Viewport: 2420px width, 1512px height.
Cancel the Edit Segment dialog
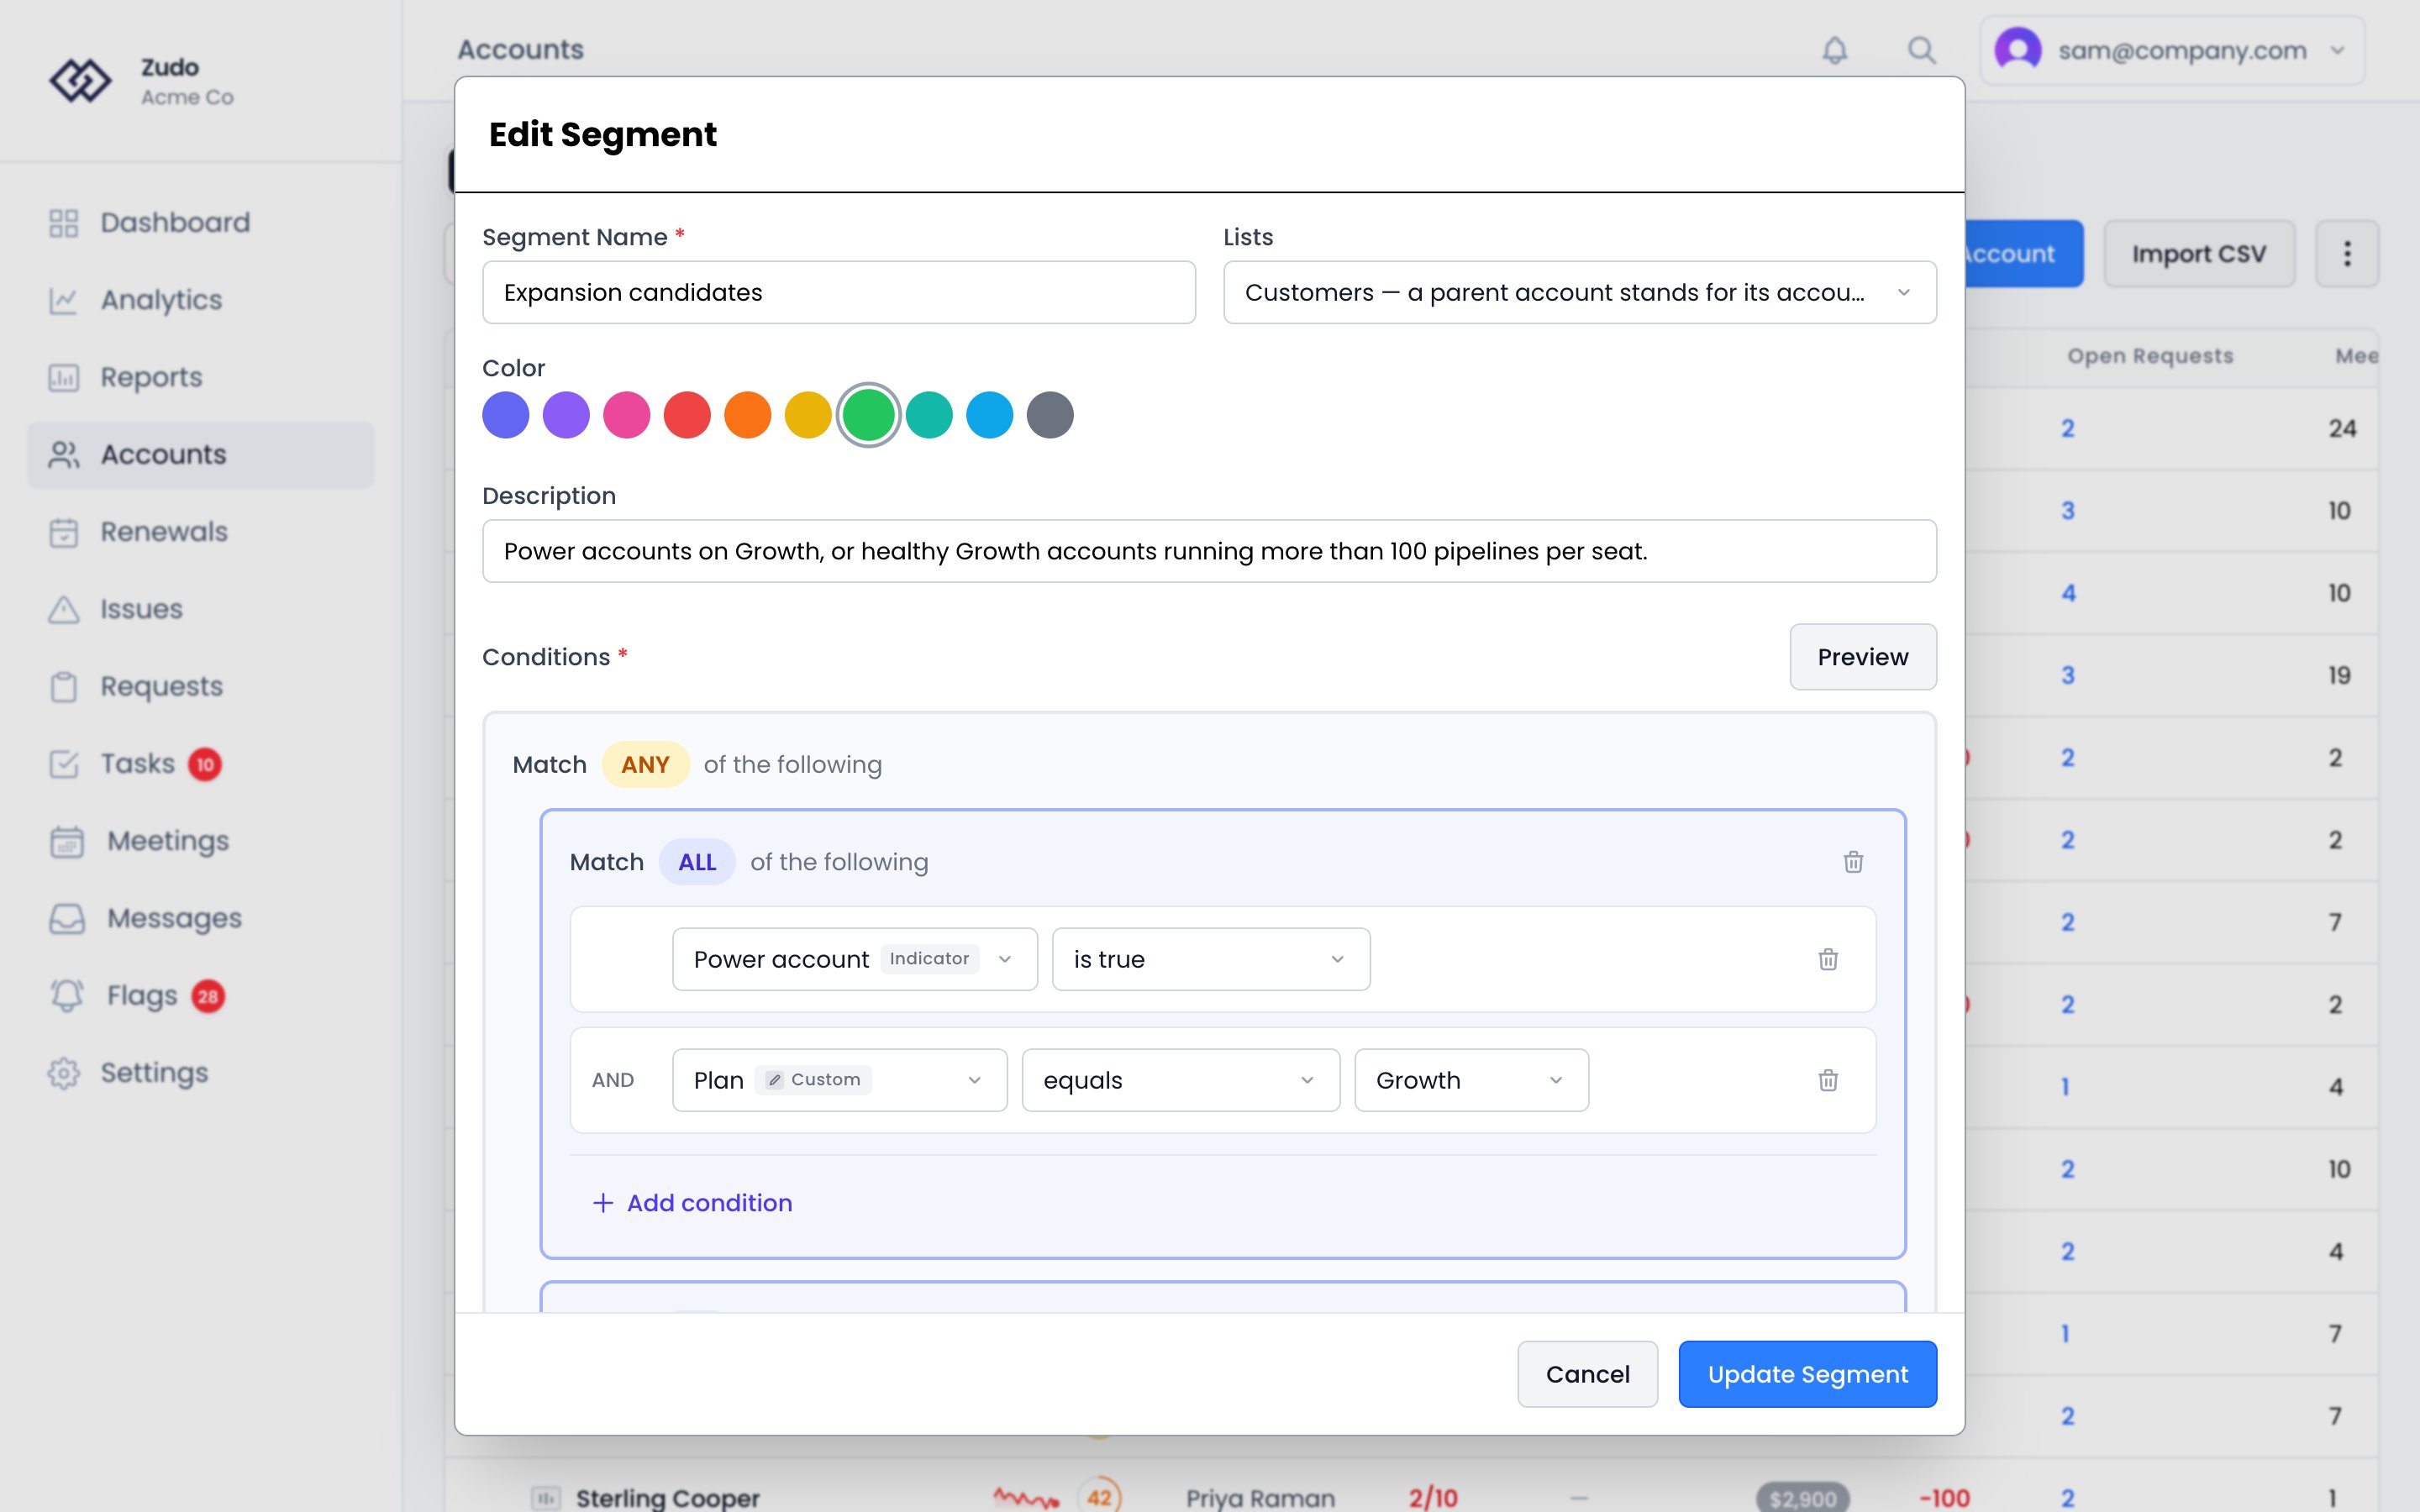coord(1587,1374)
